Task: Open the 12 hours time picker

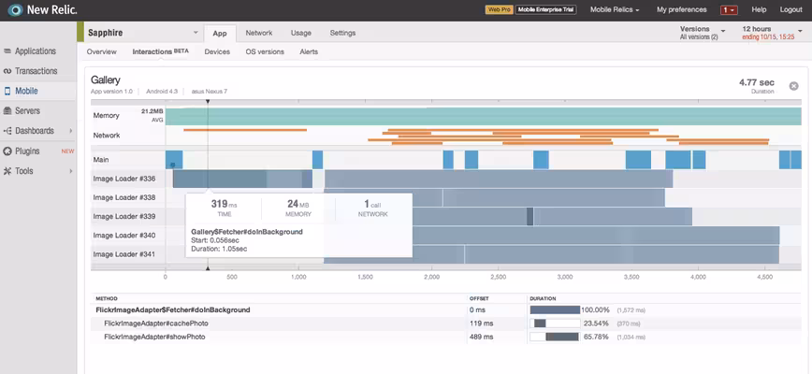Action: 771,33
